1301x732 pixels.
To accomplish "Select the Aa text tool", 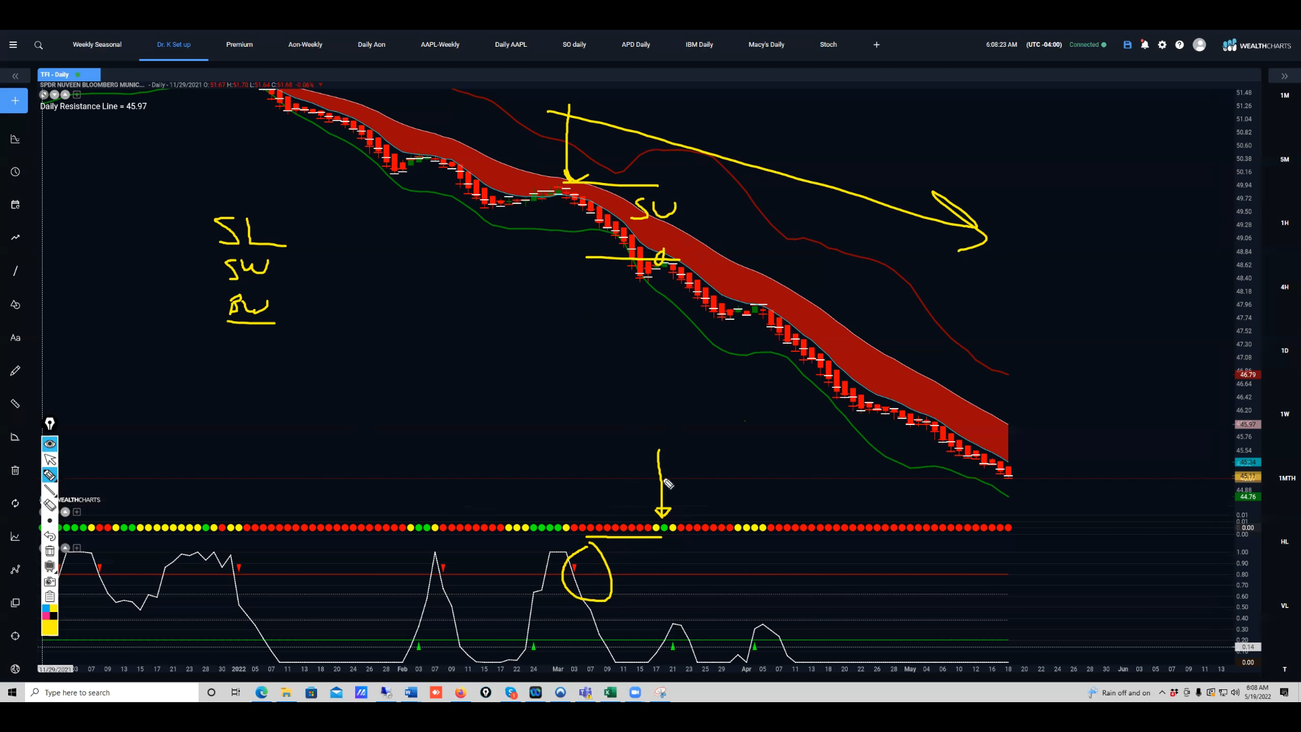I will [15, 338].
